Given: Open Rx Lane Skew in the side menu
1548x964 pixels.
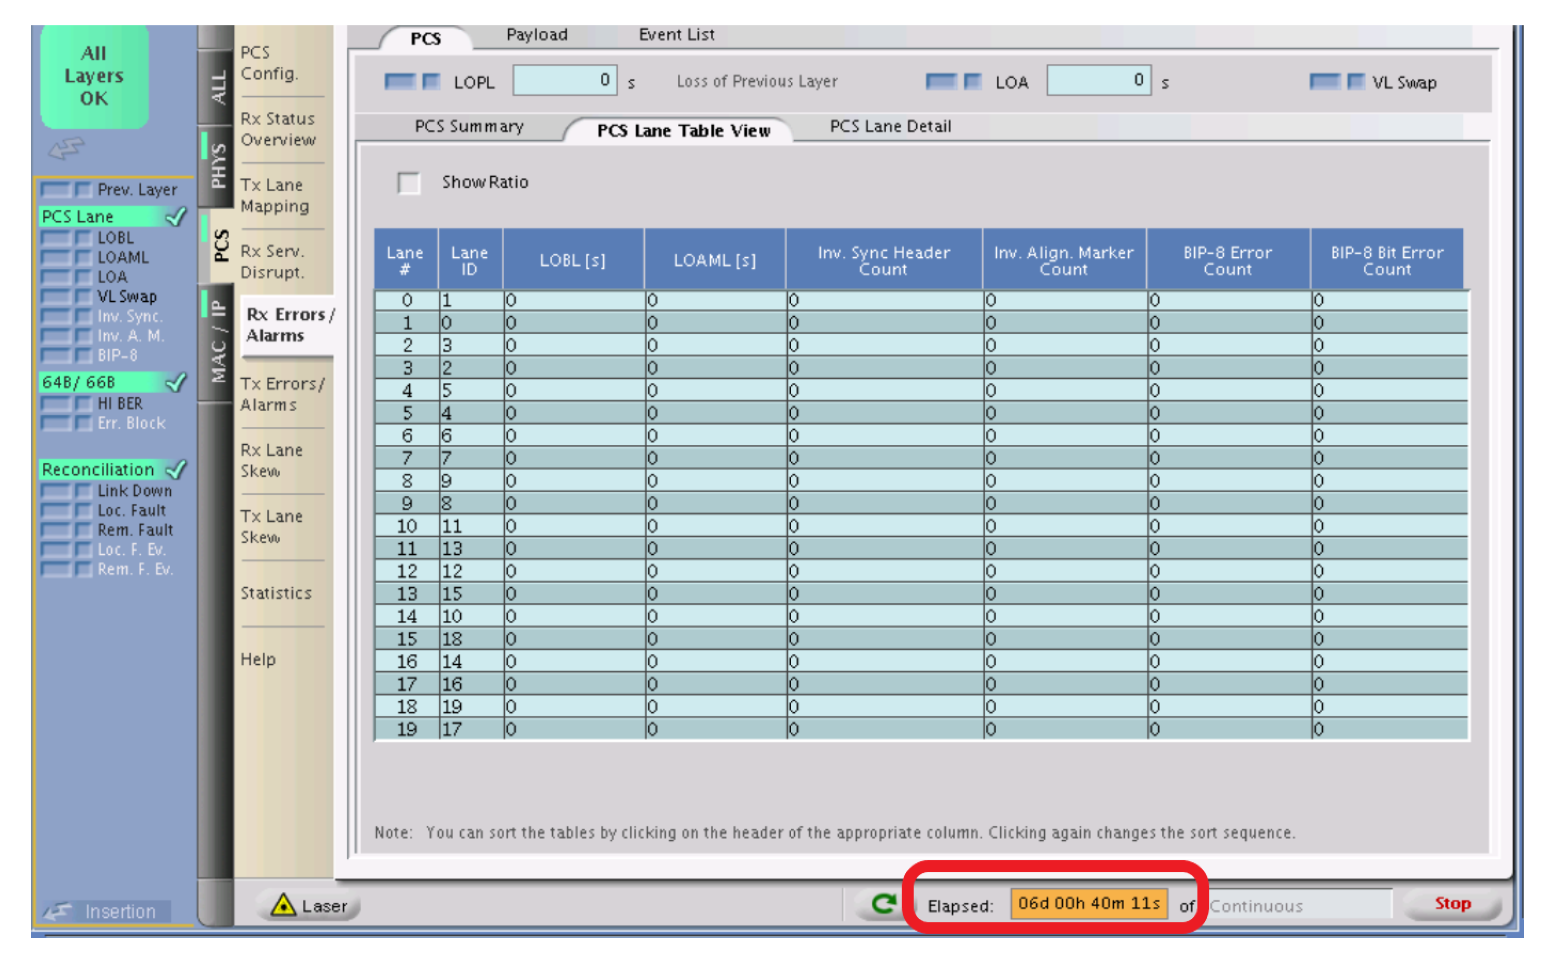Looking at the screenshot, I should pos(271,460).
